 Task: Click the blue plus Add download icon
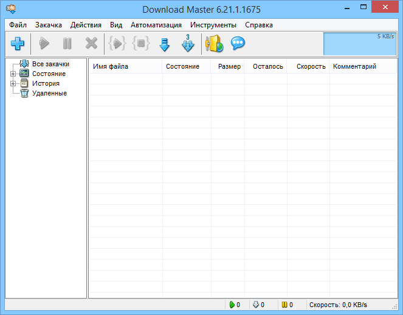[x=18, y=44]
